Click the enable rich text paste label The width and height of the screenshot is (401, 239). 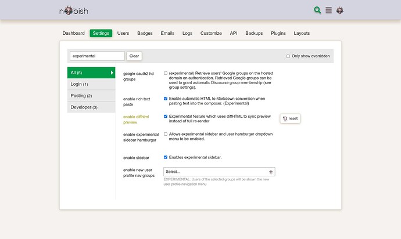pos(137,102)
